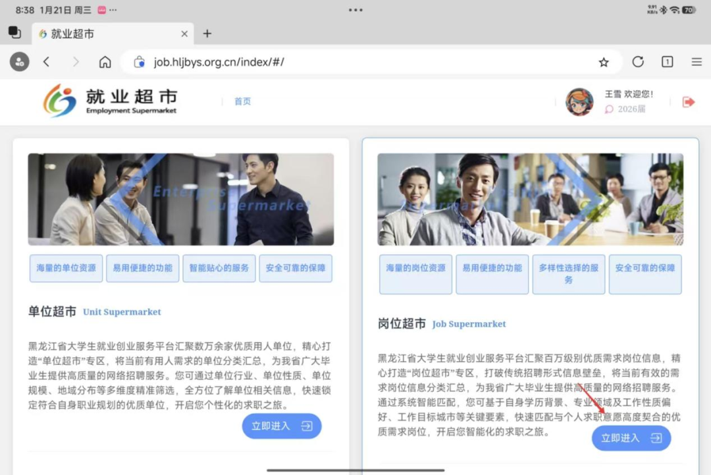Go to the browser home page icon

pos(105,62)
